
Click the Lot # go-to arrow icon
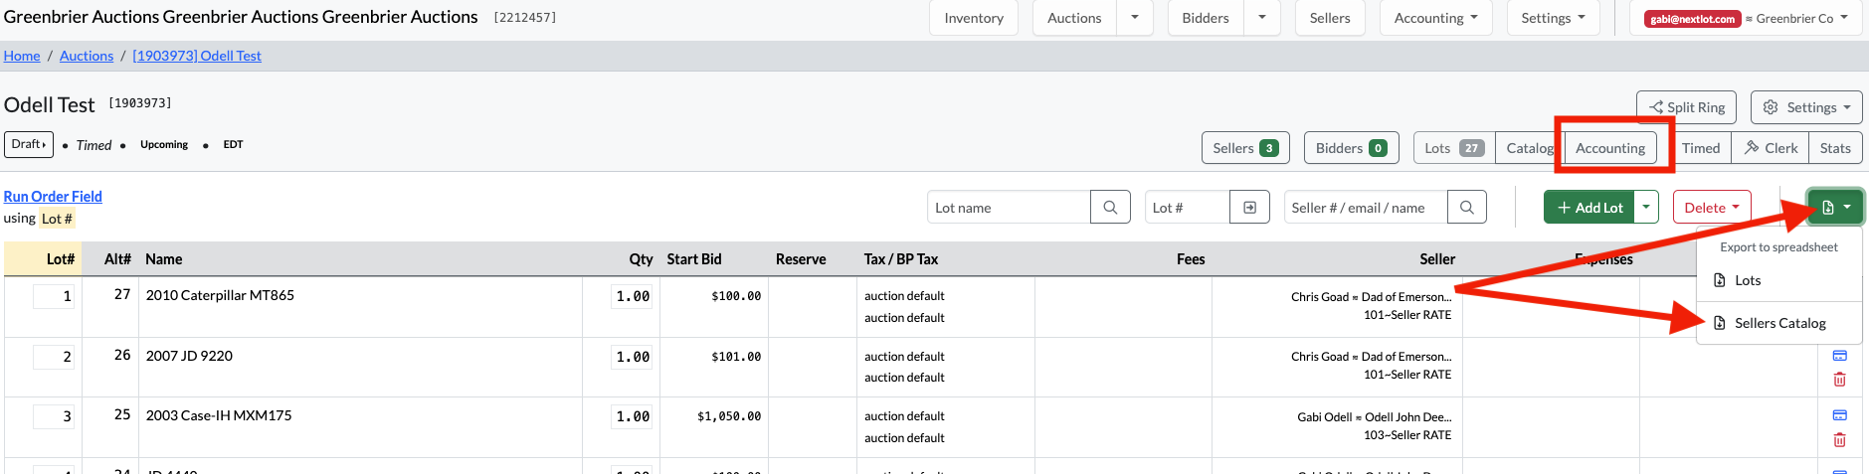1249,208
